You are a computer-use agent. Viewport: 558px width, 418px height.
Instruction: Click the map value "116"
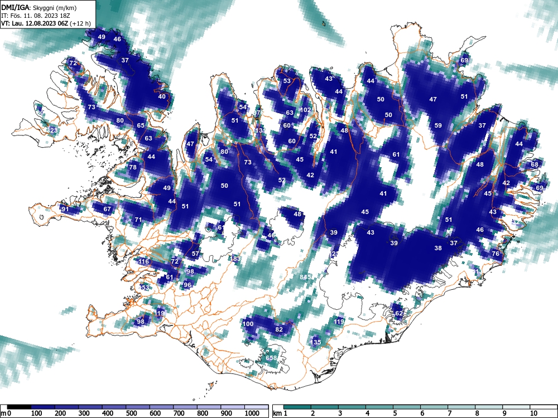[x=144, y=261]
